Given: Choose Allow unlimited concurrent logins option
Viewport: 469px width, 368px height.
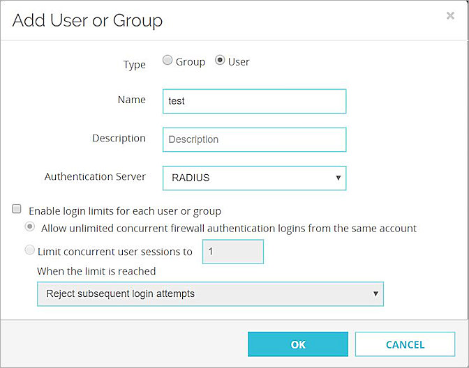Looking at the screenshot, I should [30, 227].
